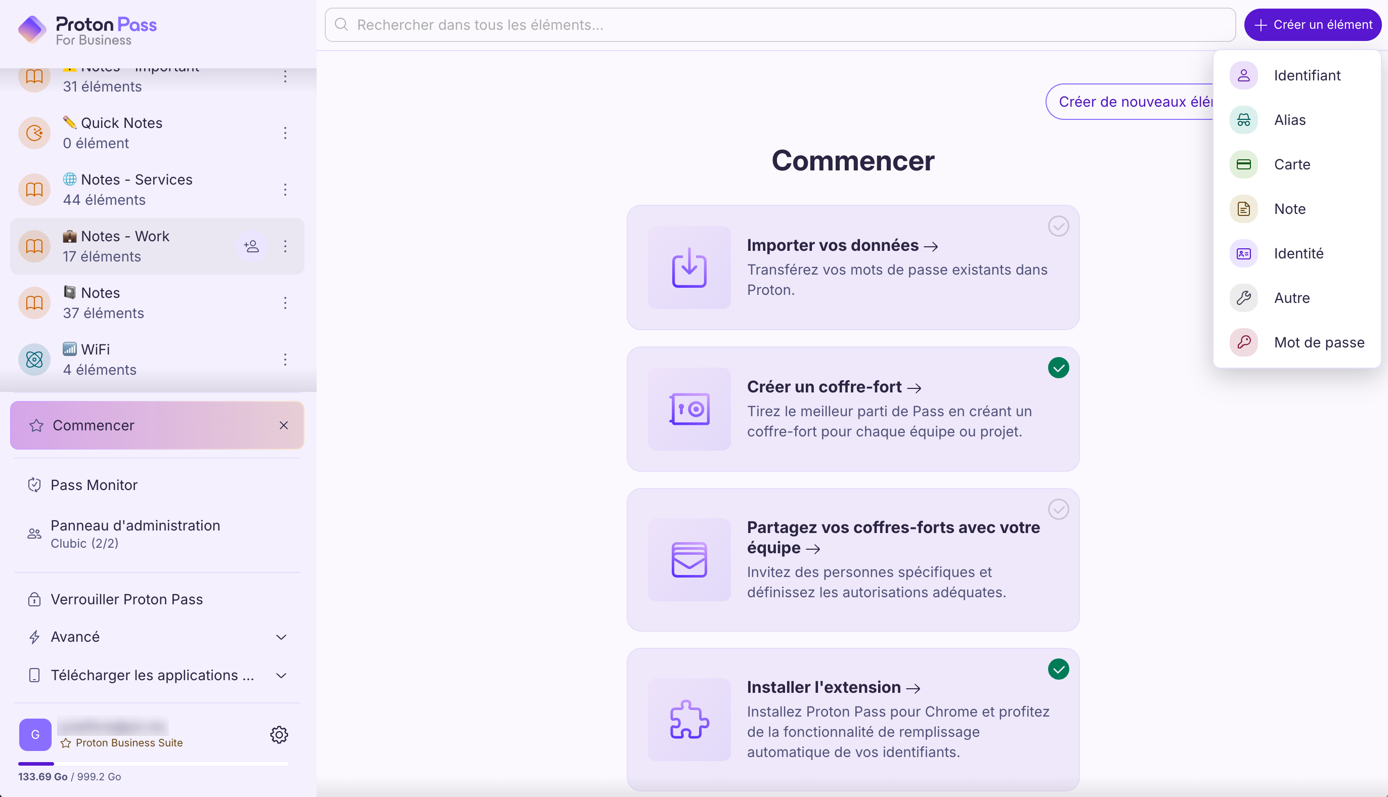
Task: Click the Pass Monitor shield icon
Action: point(34,485)
